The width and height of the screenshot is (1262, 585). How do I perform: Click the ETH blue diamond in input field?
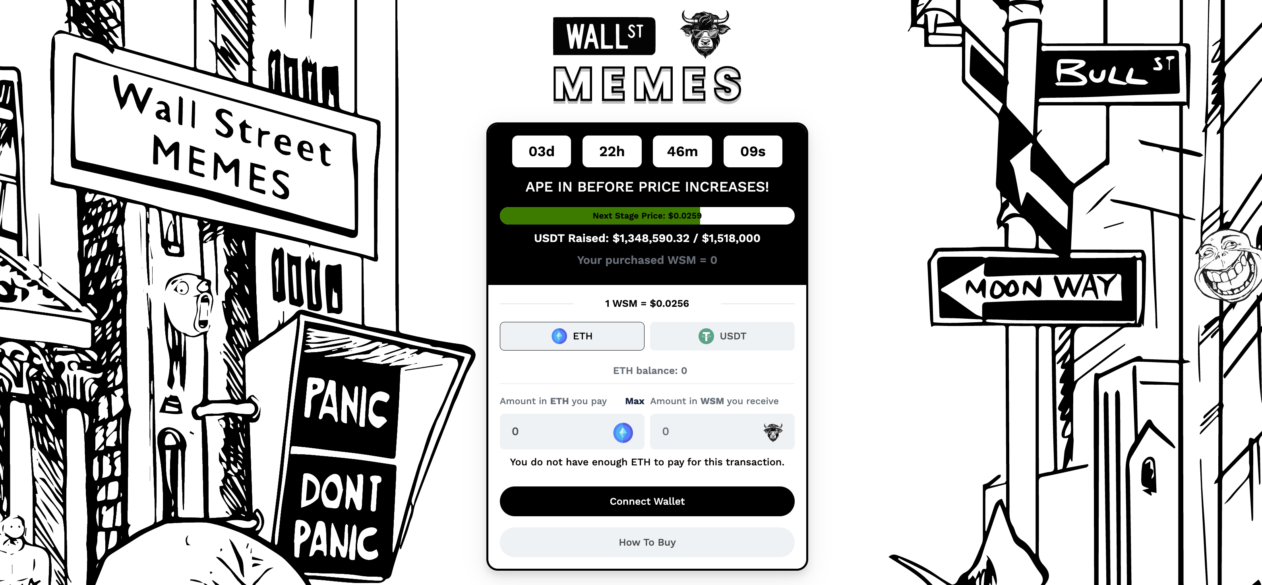(x=624, y=431)
